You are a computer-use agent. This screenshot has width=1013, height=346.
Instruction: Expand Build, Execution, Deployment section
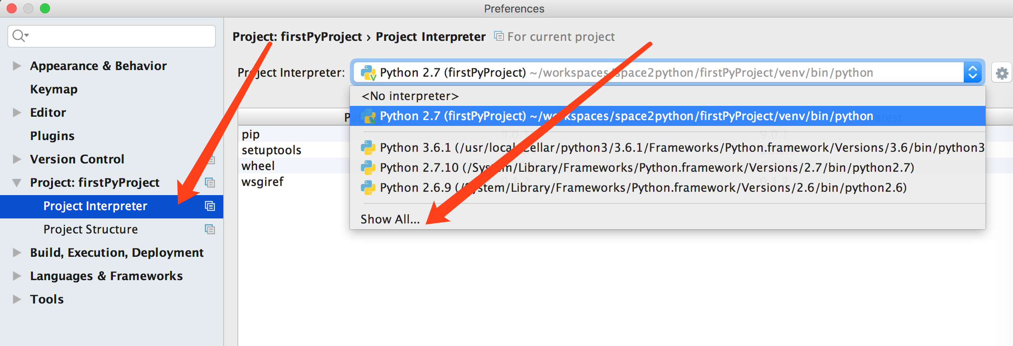[17, 253]
